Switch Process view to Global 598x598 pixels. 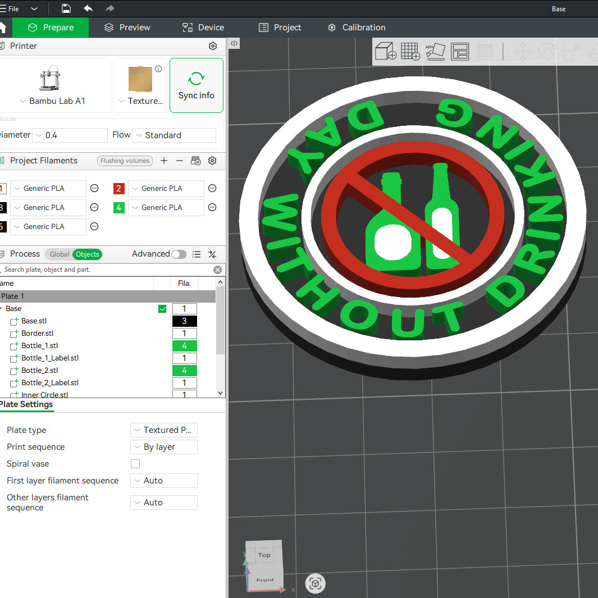point(60,254)
